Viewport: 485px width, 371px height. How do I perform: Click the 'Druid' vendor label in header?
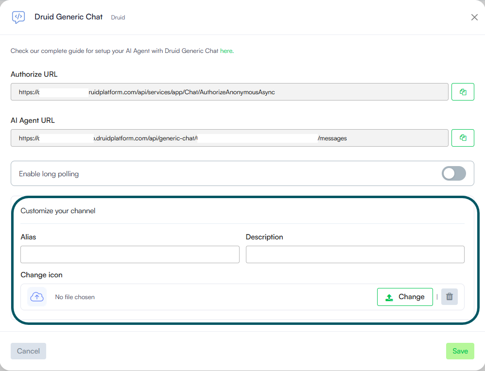click(118, 17)
